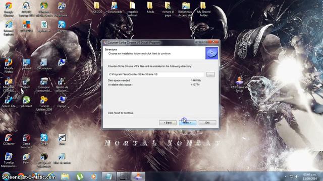The image size is (323, 181).
Task: Launch µTorrent from the desktop icon
Action: [x=26, y=102]
